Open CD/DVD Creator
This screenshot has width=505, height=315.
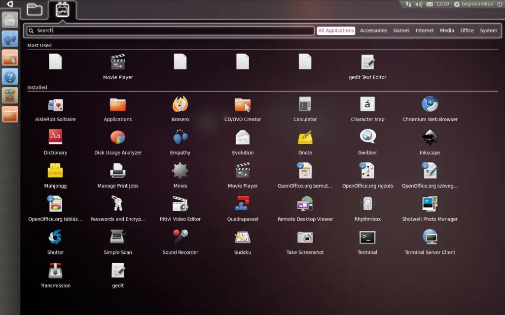click(243, 110)
